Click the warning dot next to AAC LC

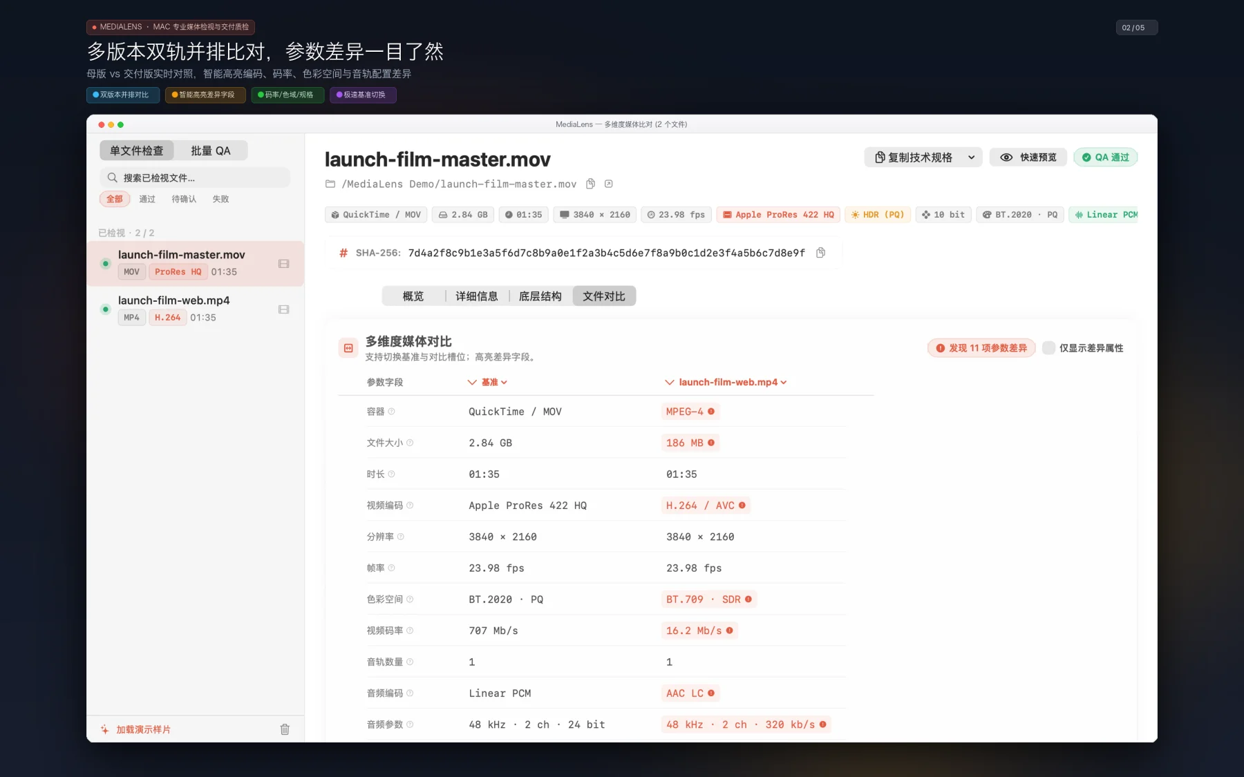[x=711, y=693]
